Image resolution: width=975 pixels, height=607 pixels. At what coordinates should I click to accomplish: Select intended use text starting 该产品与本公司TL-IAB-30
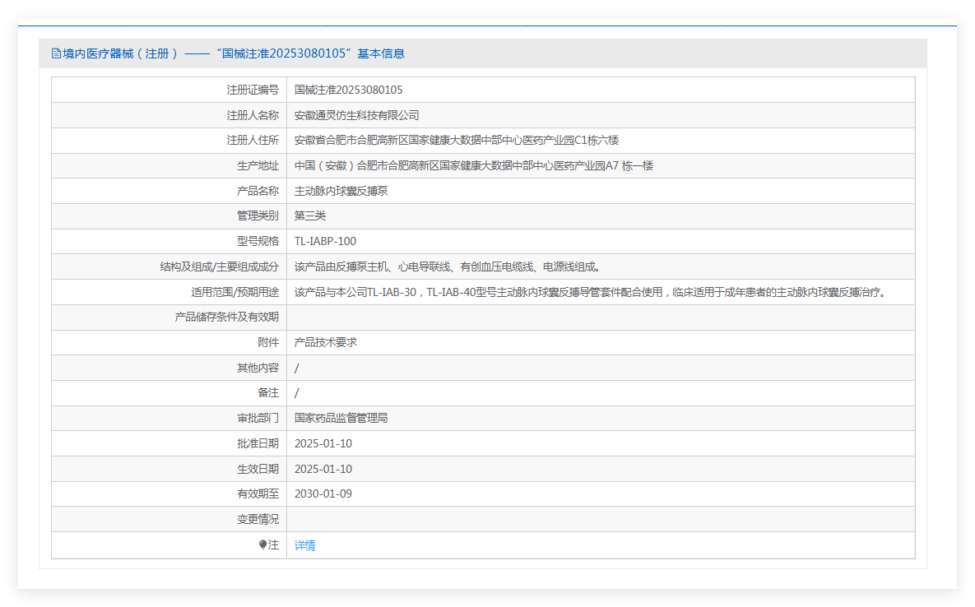tap(591, 293)
